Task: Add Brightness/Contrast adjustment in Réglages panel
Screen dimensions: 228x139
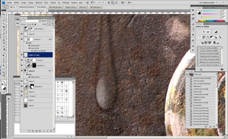Action: click(204, 32)
